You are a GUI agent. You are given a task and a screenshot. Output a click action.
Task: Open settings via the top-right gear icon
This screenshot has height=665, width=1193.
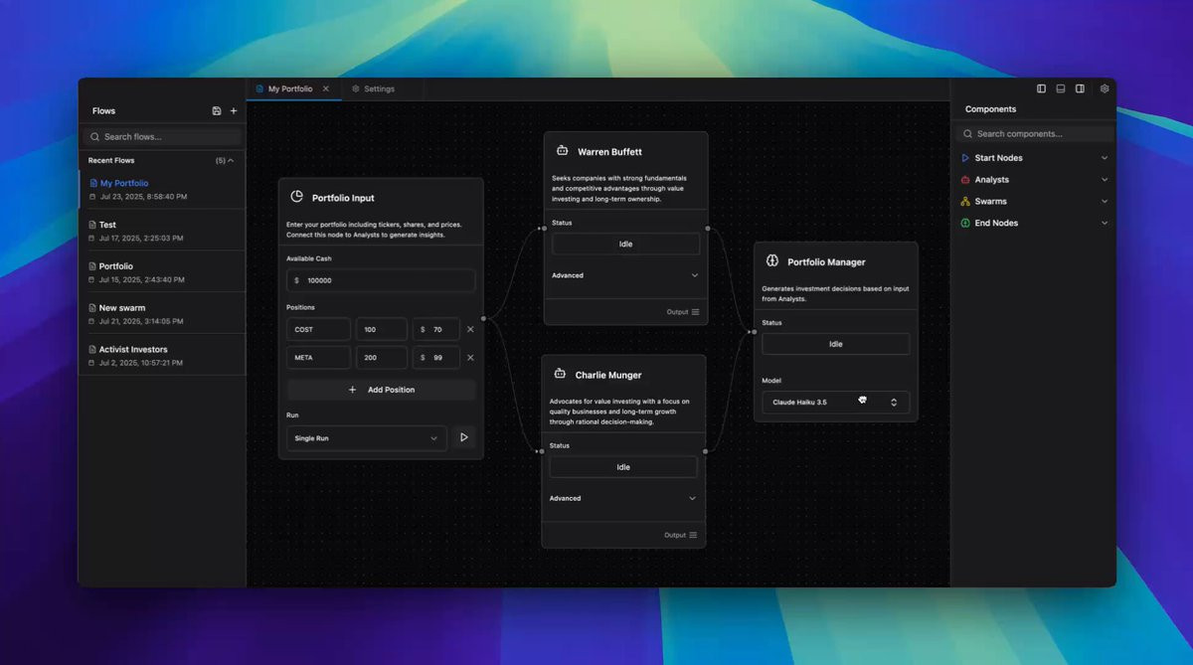1105,88
